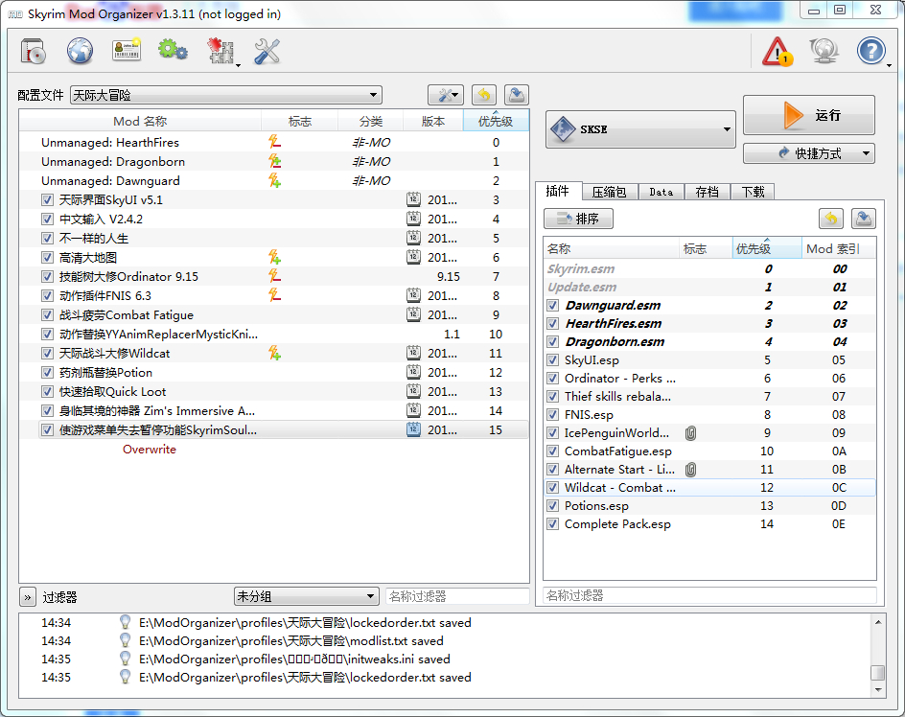This screenshot has height=717, width=905.
Task: Toggle Complete Pack.esp plugin checkbox
Action: click(x=553, y=524)
